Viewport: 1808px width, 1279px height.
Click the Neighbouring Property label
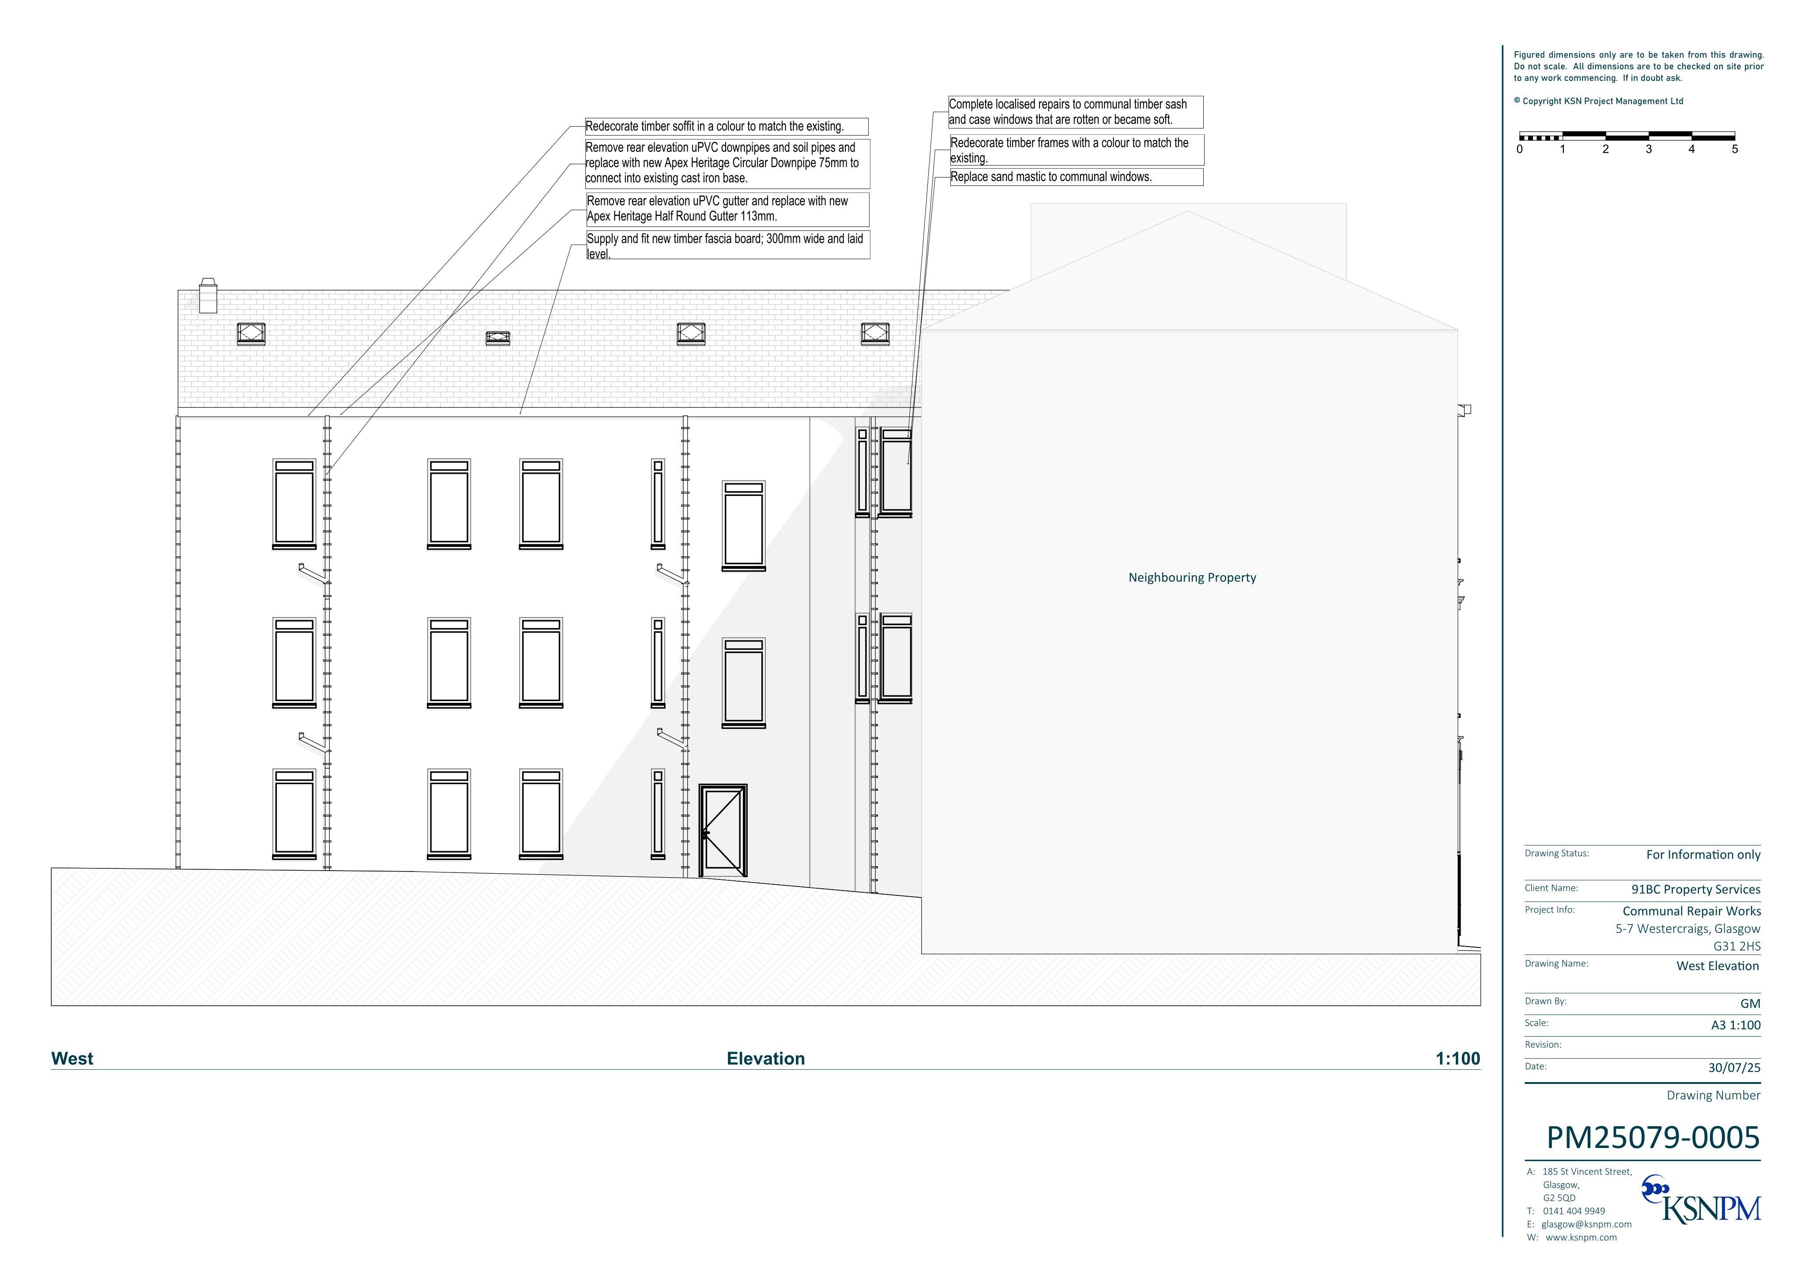click(1192, 577)
